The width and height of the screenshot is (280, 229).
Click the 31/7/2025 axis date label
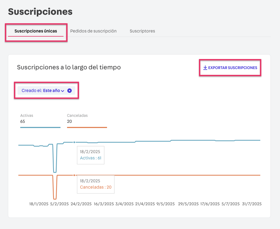(252, 204)
